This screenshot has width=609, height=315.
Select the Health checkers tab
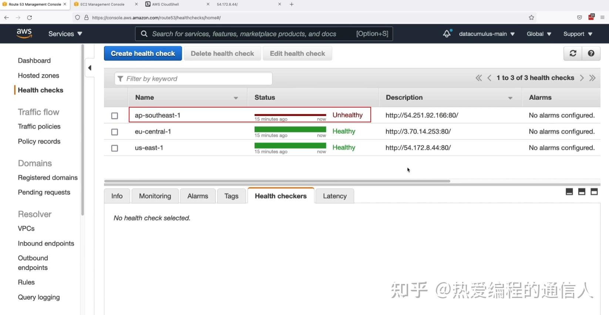pyautogui.click(x=281, y=196)
